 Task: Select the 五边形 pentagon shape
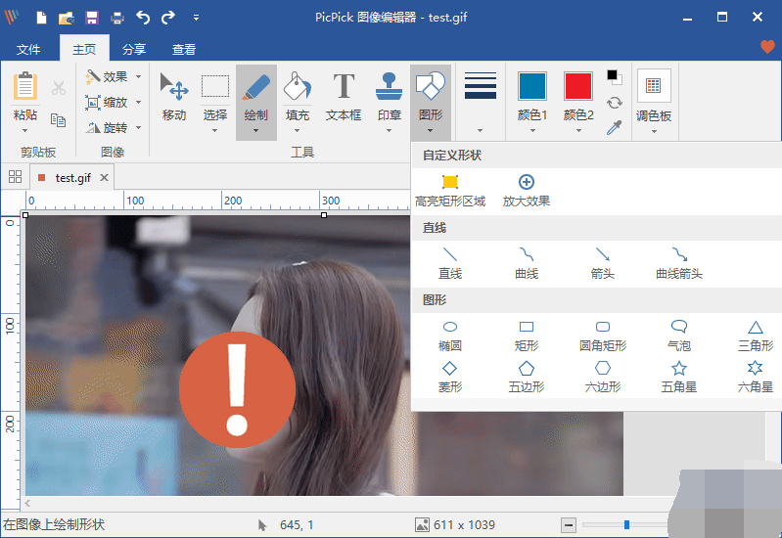tap(527, 378)
